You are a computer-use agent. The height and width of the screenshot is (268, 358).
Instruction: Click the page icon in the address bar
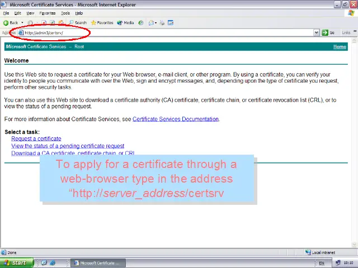click(x=21, y=32)
